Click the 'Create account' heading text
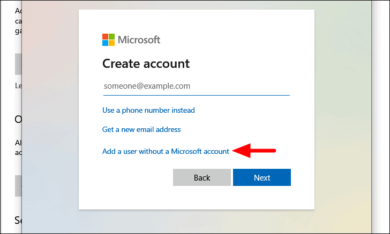This screenshot has width=390, height=234. click(x=146, y=64)
